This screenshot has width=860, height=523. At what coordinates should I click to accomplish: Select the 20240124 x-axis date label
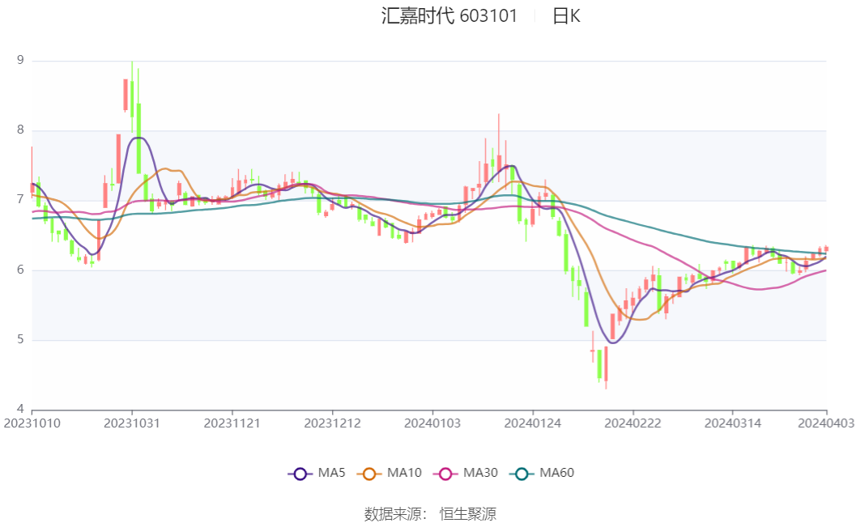tap(533, 423)
